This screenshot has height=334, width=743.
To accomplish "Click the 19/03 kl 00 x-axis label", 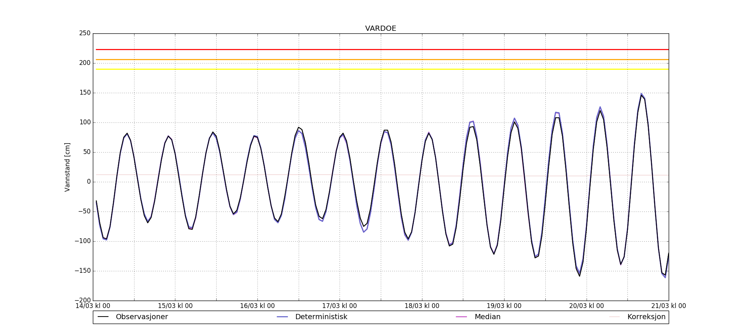I will pyautogui.click(x=504, y=306).
